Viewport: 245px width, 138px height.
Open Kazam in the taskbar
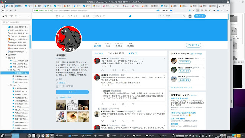[111, 136]
